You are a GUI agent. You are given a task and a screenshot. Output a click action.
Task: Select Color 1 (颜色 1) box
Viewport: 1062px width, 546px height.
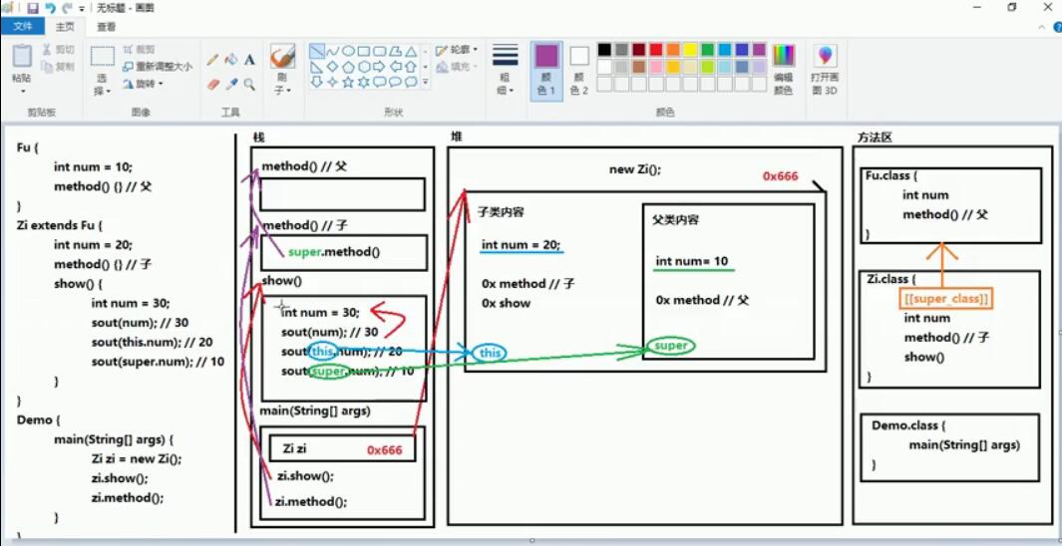tap(546, 71)
